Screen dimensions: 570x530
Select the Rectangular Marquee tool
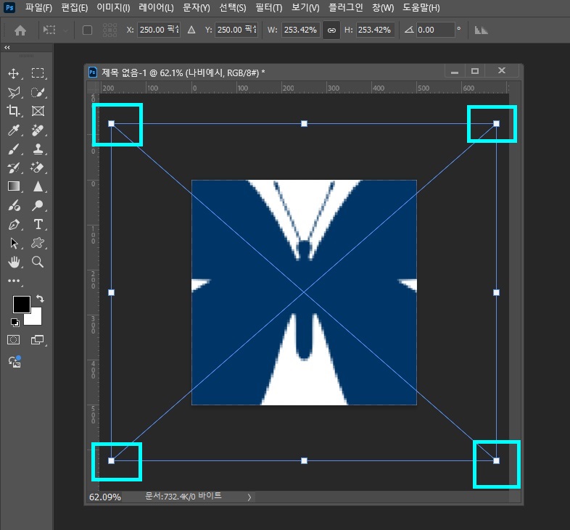pos(38,73)
